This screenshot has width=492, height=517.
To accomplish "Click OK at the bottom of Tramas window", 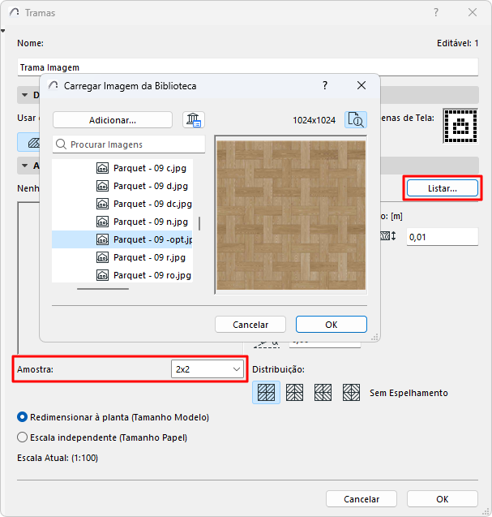I will coord(443,499).
